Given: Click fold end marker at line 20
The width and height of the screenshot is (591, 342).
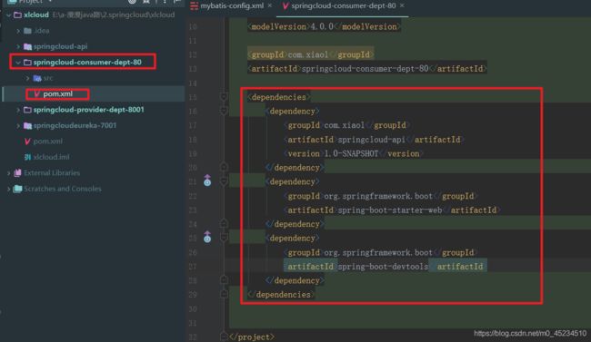Looking at the screenshot, I should 224,167.
